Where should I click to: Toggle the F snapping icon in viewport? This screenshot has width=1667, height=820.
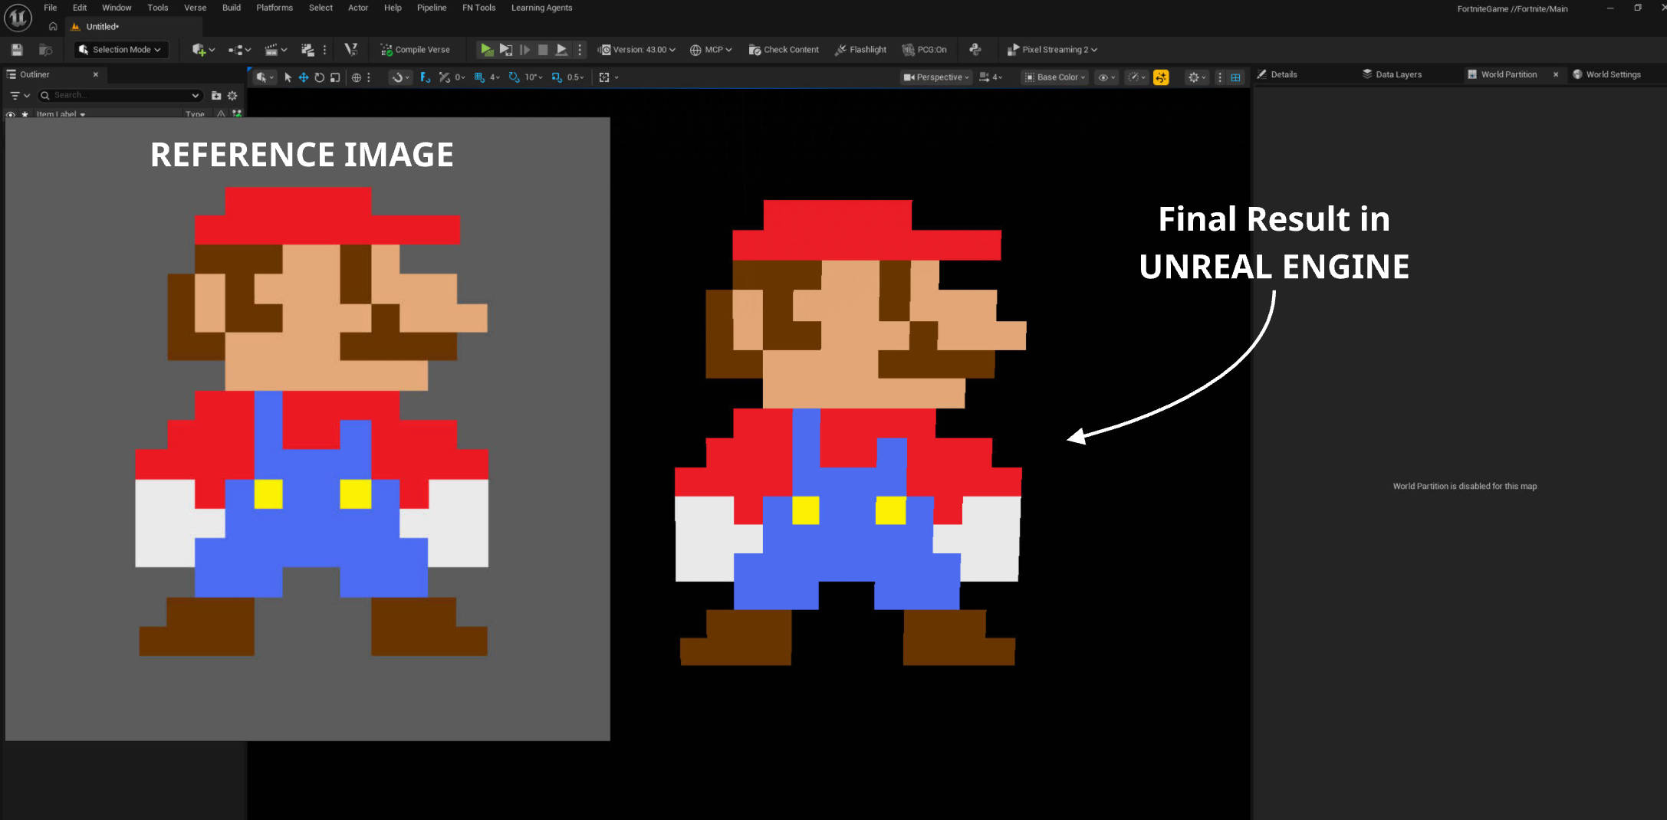pyautogui.click(x=425, y=77)
